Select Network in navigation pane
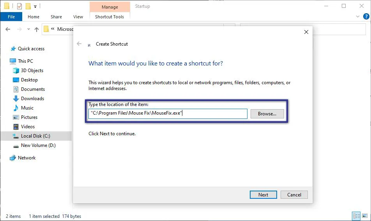The height and width of the screenshot is (221, 371). (x=27, y=158)
